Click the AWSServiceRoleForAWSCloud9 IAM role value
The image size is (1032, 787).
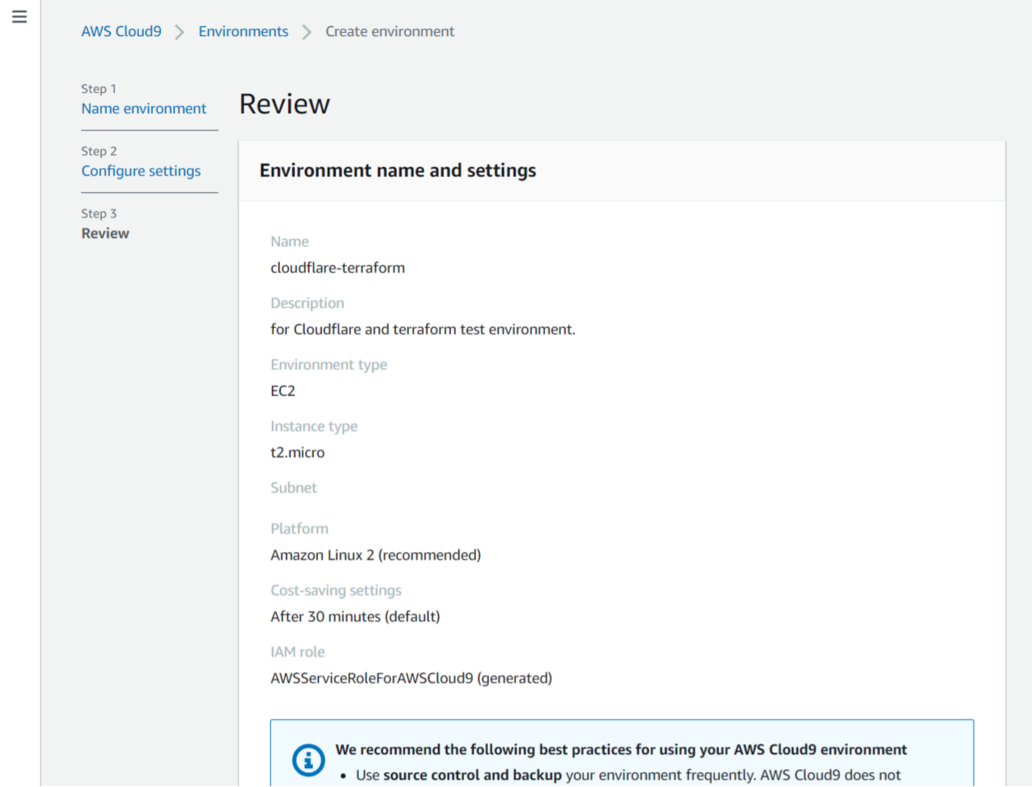(411, 679)
